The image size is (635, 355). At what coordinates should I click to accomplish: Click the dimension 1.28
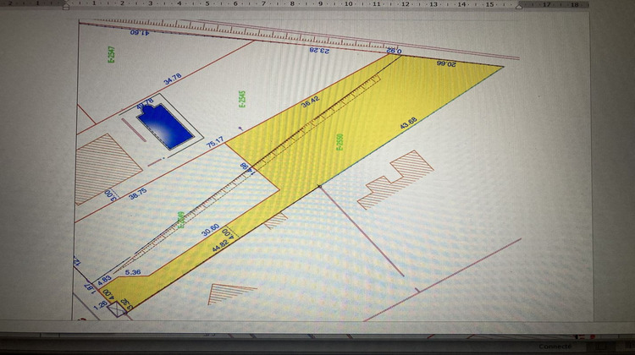100,305
